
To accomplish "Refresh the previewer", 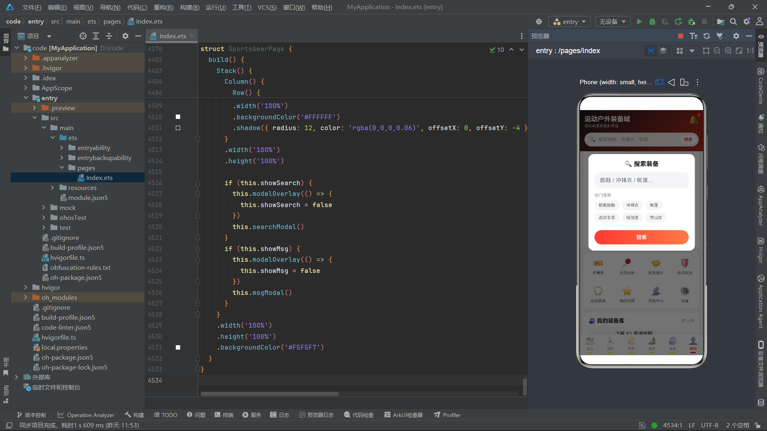I will click(x=707, y=36).
